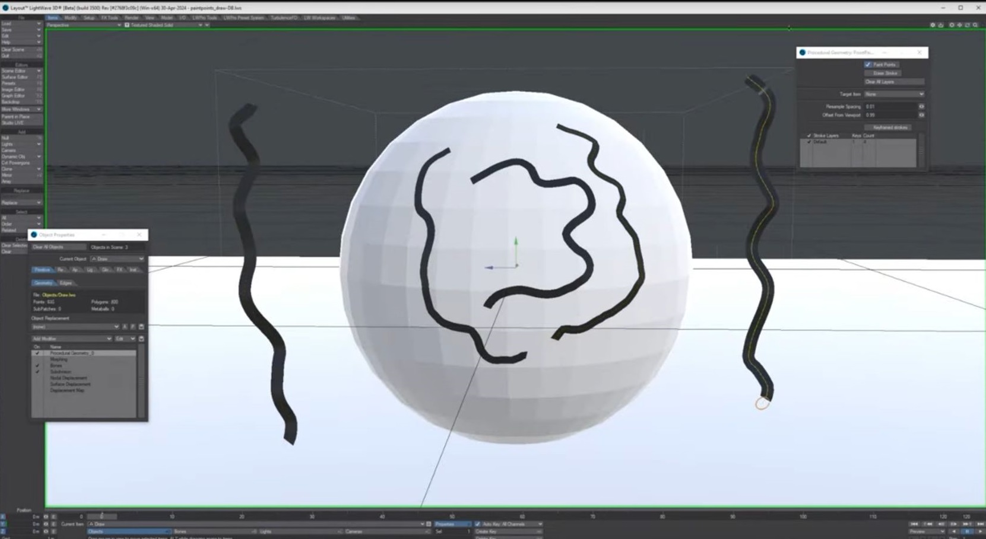The image size is (986, 539).
Task: Toggle Auto Key checkbox in bottom bar
Action: (x=478, y=524)
